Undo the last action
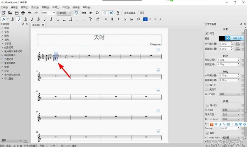The image size is (247, 147). click(30, 13)
